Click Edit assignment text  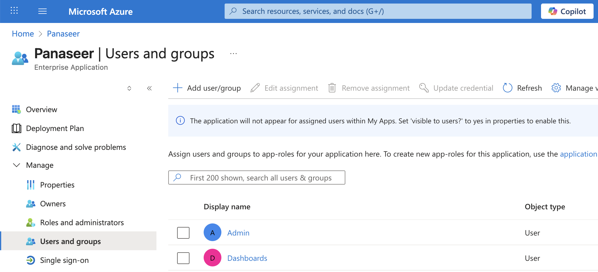[291, 88]
